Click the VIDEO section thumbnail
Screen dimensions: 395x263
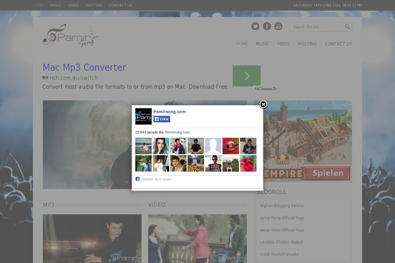[x=197, y=239]
